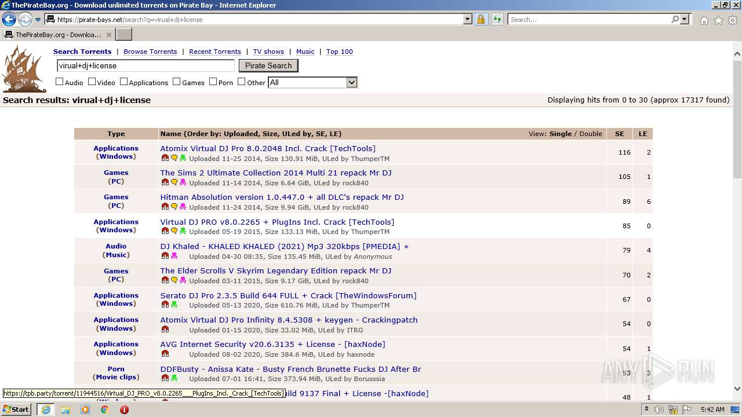Click magnet icon for The Sims 2 Ultimate Collection
The width and height of the screenshot is (742, 417).
click(x=165, y=182)
